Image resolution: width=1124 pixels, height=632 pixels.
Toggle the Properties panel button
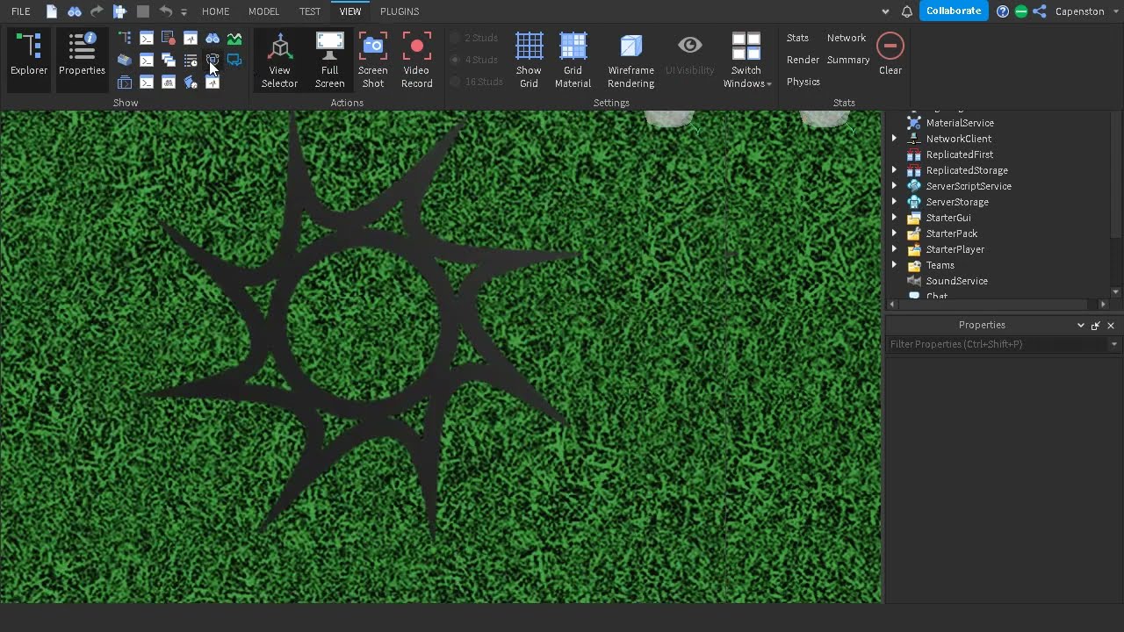click(x=82, y=55)
